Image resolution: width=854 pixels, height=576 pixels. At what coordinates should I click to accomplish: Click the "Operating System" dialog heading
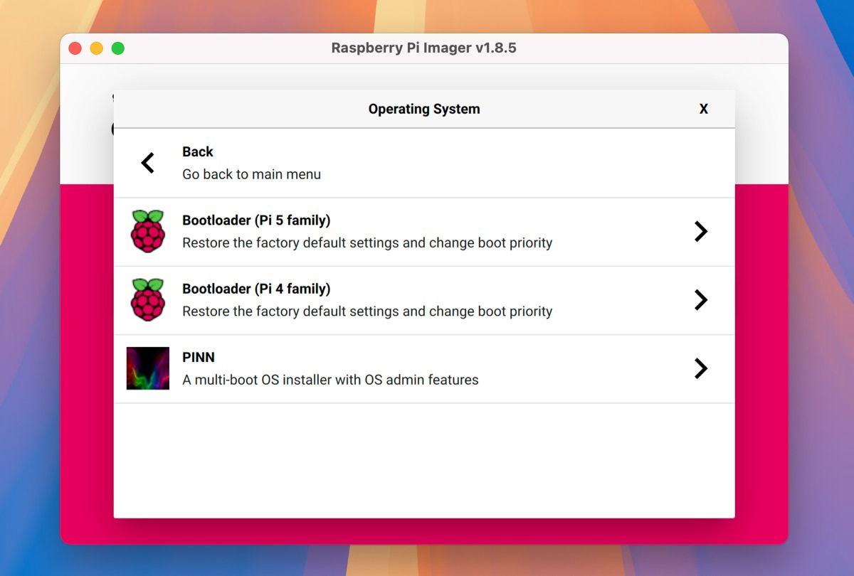click(x=424, y=109)
